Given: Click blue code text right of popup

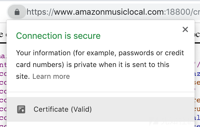Looking at the screenshot, I should click(197, 74).
